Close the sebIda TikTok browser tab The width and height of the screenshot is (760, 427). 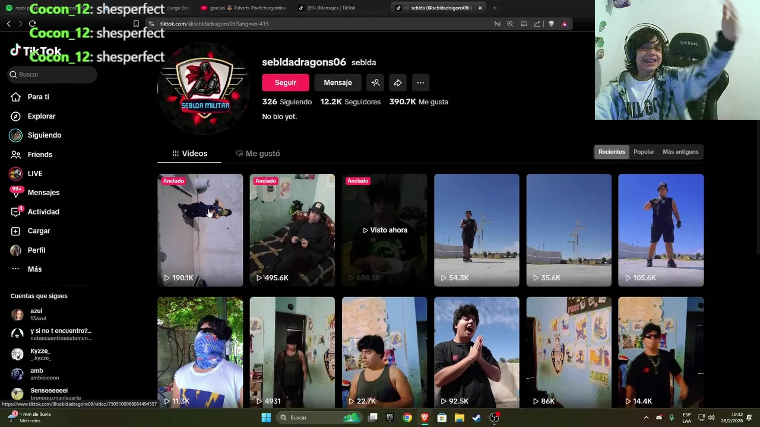(x=480, y=8)
